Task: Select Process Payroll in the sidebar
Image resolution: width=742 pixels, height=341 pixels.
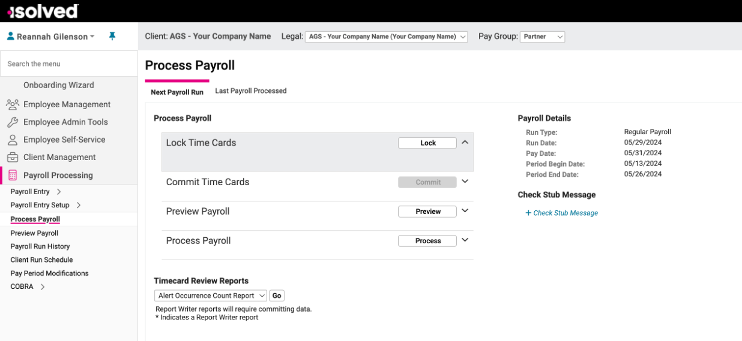Action: (x=35, y=219)
